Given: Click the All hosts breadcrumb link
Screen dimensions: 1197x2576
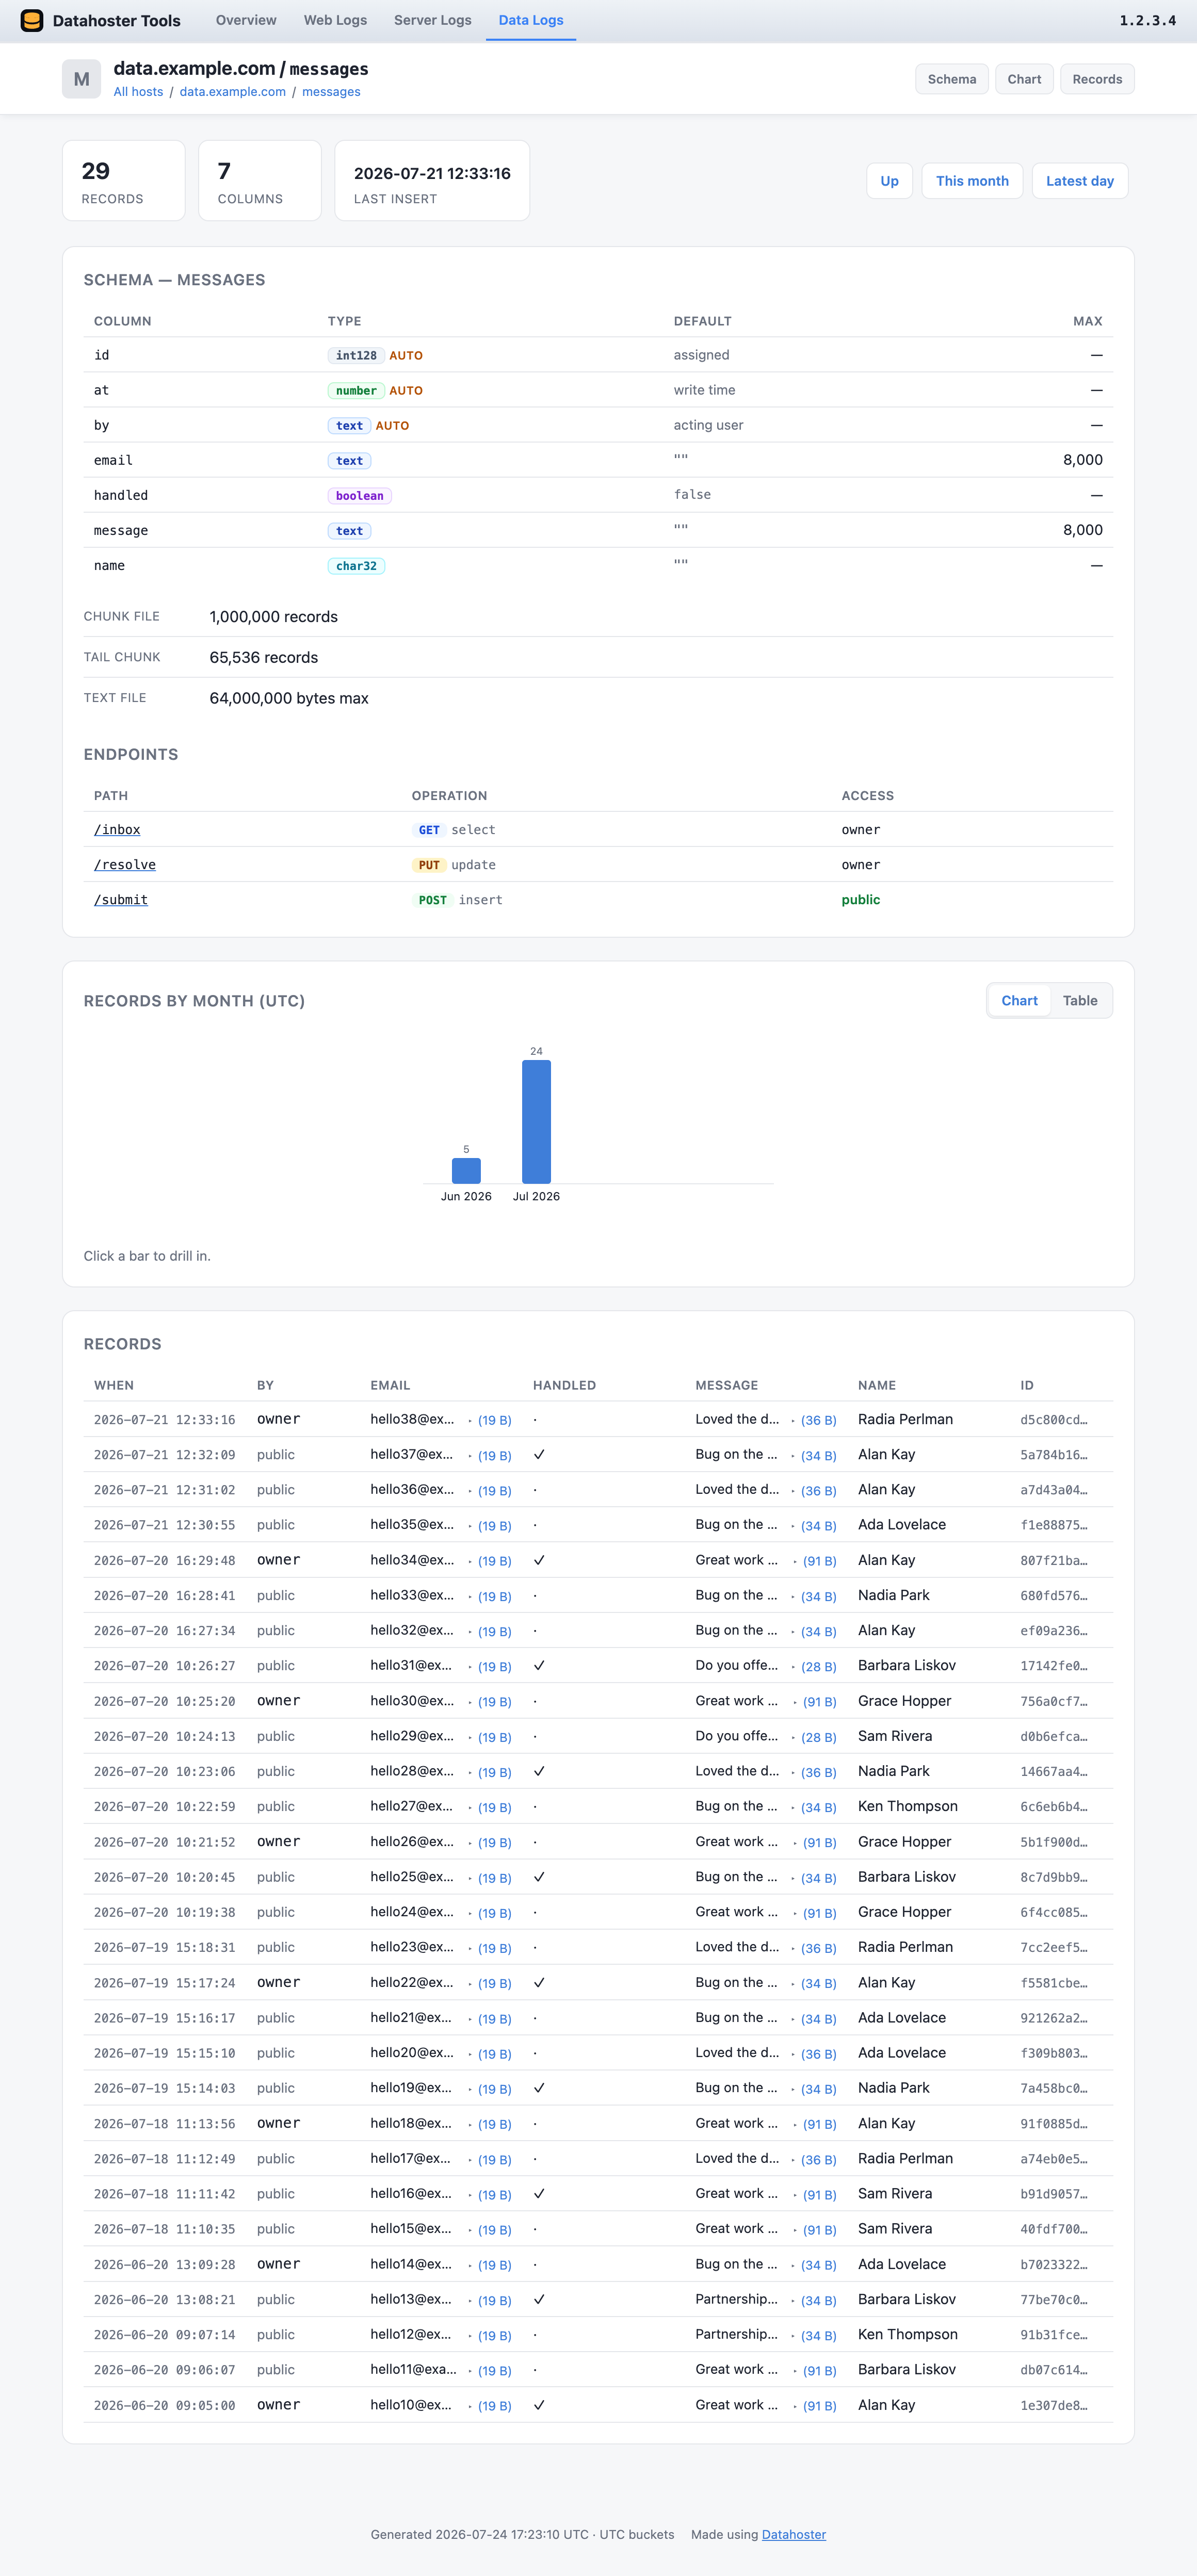Looking at the screenshot, I should tap(138, 92).
